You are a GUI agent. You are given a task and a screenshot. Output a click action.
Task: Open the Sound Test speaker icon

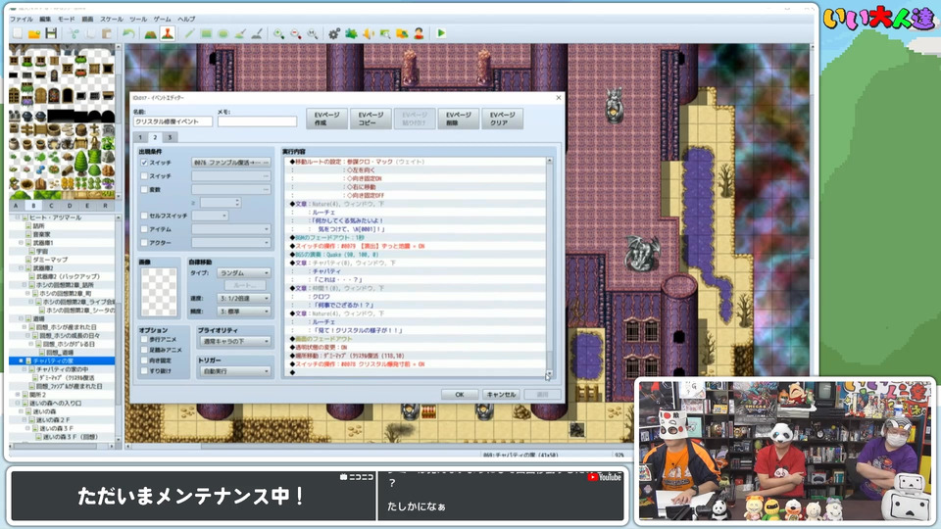tap(368, 33)
